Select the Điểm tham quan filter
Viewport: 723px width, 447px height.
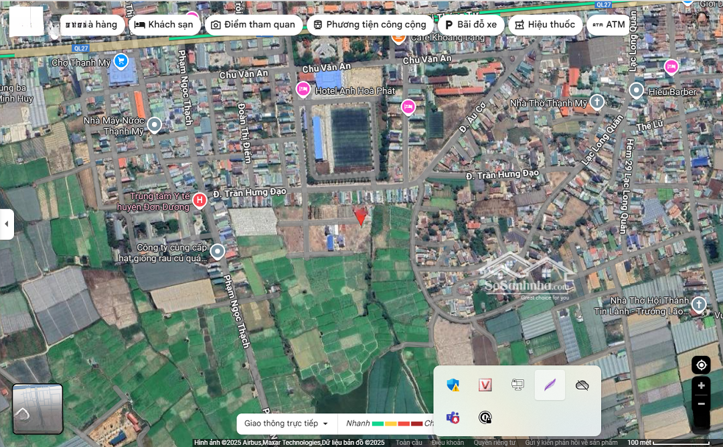tap(253, 25)
